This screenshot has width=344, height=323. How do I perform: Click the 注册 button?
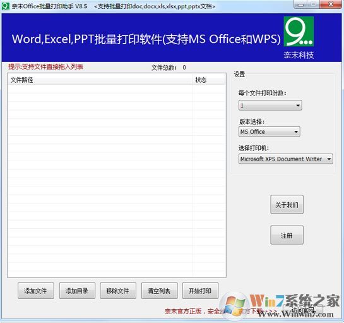tap(287, 235)
